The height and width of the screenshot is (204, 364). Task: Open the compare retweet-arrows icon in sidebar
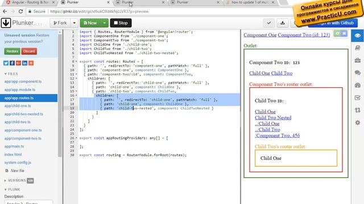tap(358, 110)
